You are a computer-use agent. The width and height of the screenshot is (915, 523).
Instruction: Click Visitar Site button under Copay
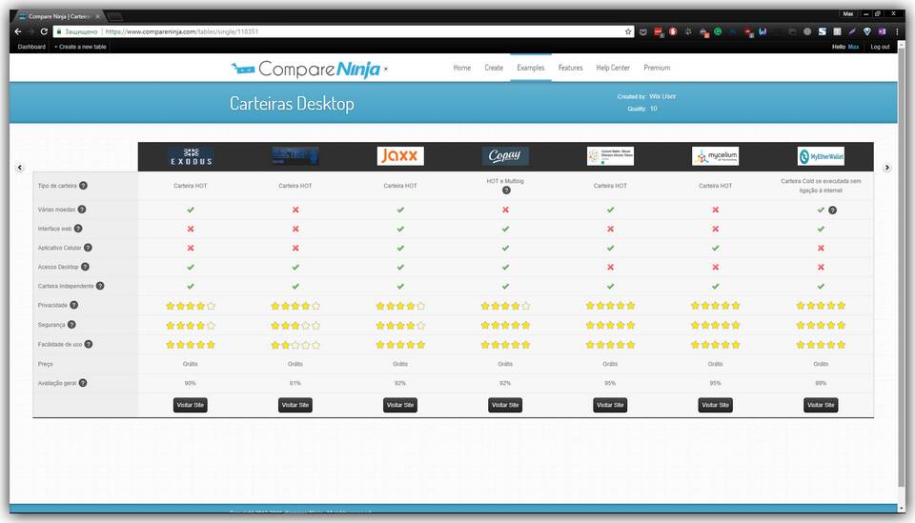tap(505, 405)
